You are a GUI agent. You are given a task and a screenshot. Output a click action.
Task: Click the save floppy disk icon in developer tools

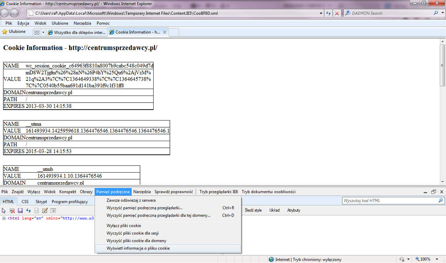[x=20, y=210]
